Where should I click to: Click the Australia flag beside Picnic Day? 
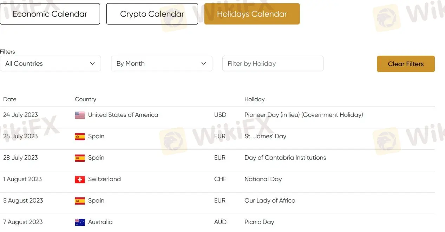point(80,222)
